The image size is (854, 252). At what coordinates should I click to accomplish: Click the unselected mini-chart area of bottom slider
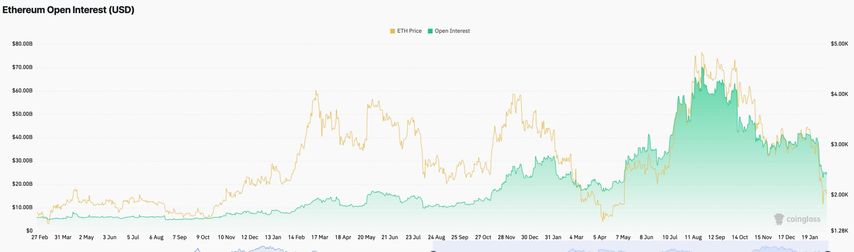point(234,249)
